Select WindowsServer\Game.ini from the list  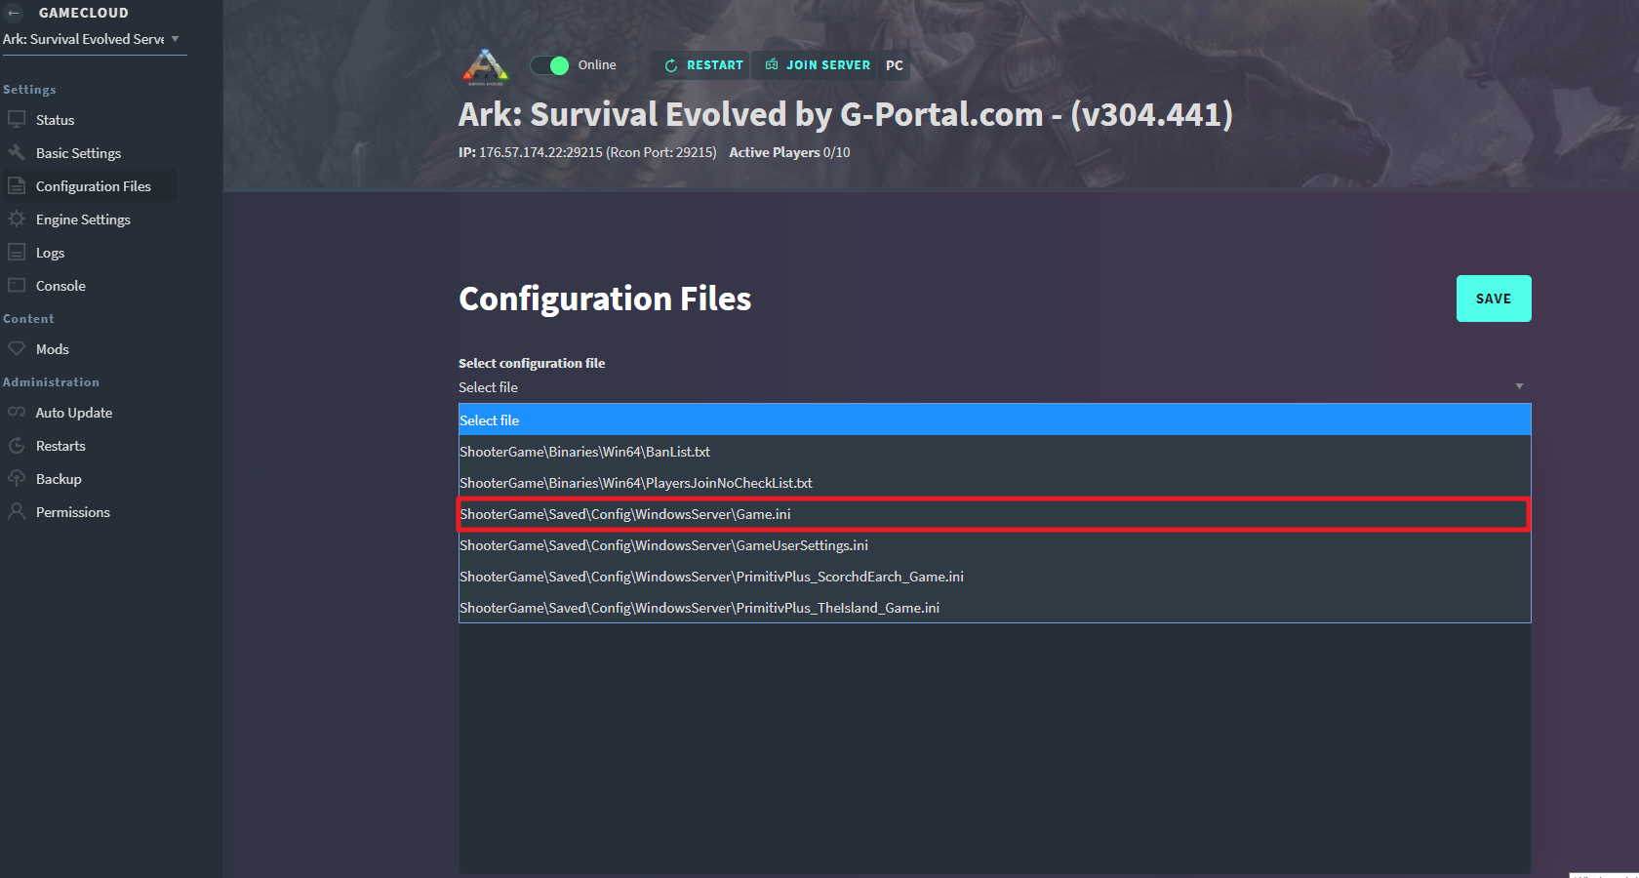pyautogui.click(x=995, y=513)
